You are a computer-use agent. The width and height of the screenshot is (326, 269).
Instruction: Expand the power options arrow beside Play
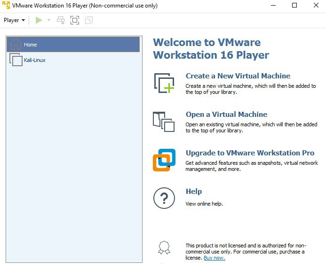pyautogui.click(x=49, y=20)
